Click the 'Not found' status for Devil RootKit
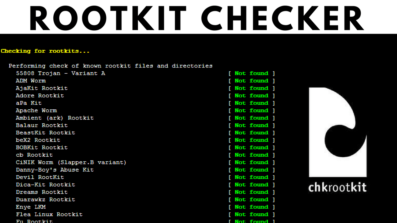This screenshot has height=223, width=397. tap(252, 177)
